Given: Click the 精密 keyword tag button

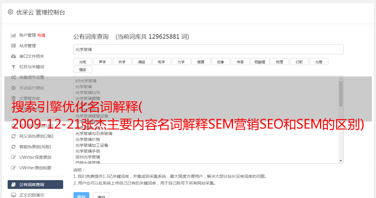Looking at the screenshot, I should click(83, 69).
